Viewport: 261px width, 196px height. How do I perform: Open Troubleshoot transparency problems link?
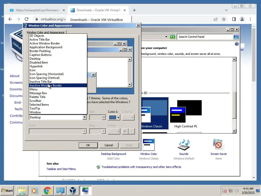tap(141, 167)
